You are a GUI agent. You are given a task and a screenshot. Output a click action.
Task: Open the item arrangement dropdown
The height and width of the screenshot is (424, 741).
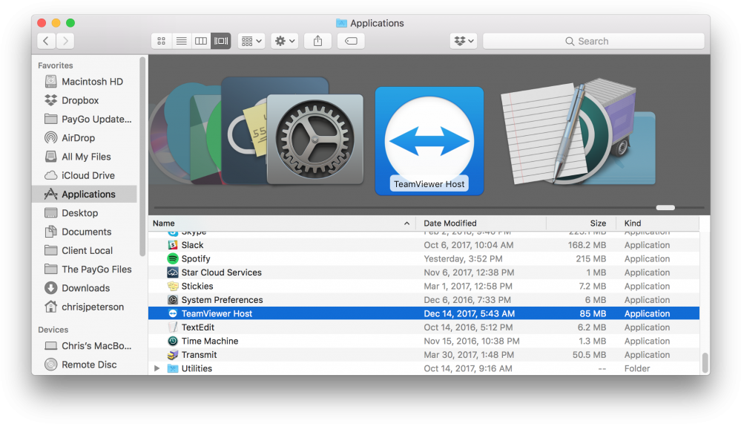coord(251,41)
